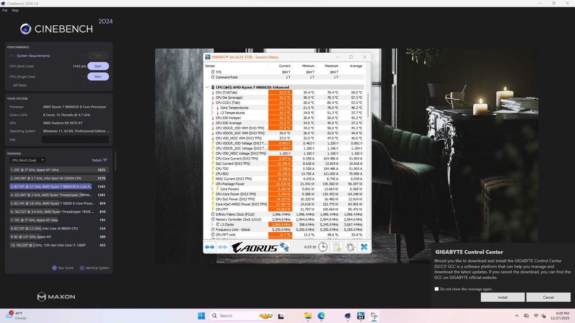This screenshot has width=575, height=323.
Task: Click the Wi-Fi network tray icon
Action: pyautogui.click(x=536, y=316)
